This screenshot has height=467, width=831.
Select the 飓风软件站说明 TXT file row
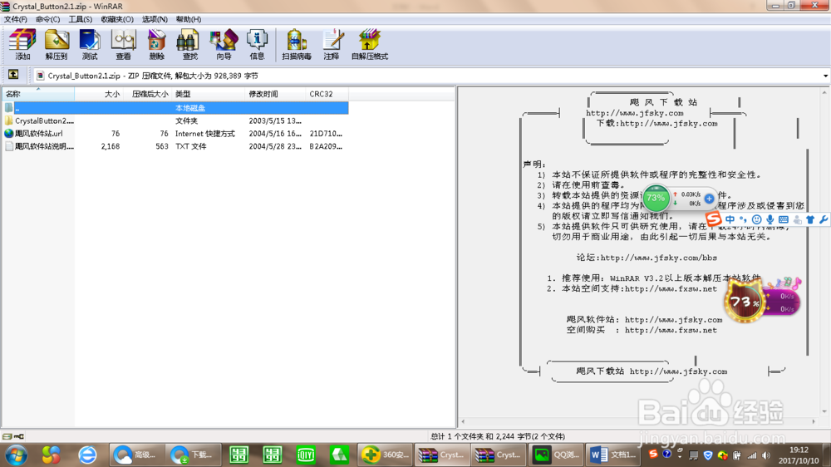click(175, 146)
